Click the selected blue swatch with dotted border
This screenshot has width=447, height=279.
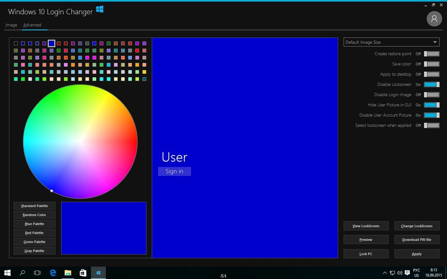(52, 43)
